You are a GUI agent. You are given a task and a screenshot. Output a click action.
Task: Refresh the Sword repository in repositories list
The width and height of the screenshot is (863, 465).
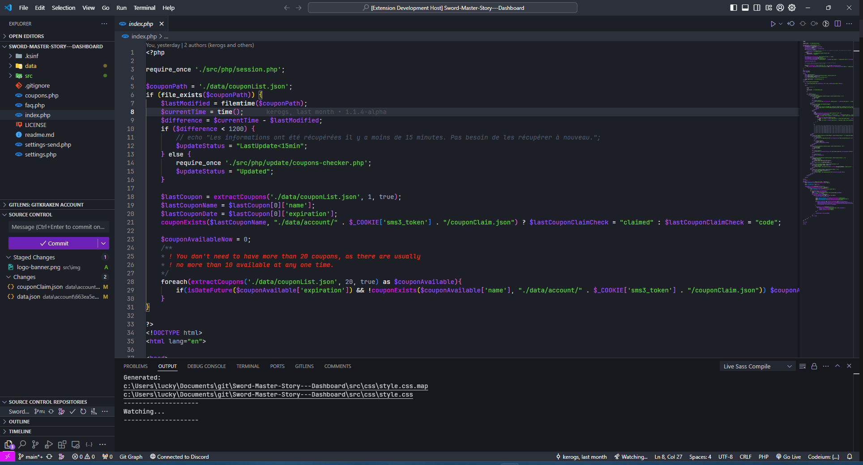83,411
